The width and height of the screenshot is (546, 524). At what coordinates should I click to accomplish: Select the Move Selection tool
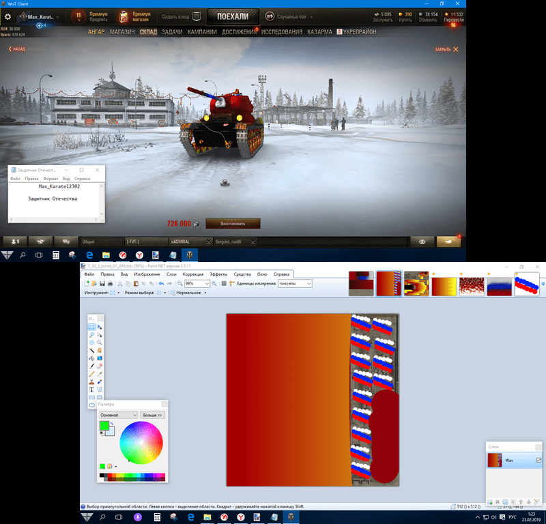(100, 334)
